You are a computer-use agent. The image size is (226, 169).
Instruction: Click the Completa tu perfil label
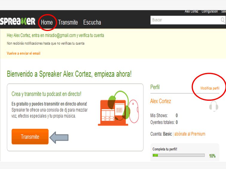click(x=165, y=149)
